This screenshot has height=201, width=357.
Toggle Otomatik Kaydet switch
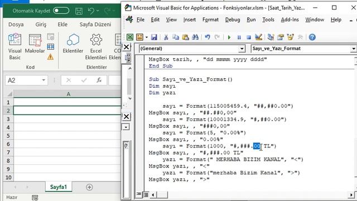point(61,11)
